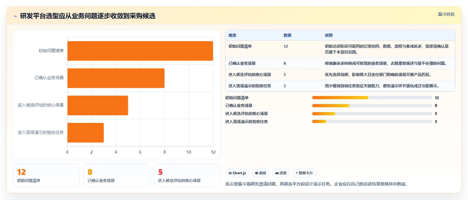
Task: Click the 进入候选评估的核心场景 chart bar
Action: point(98,105)
